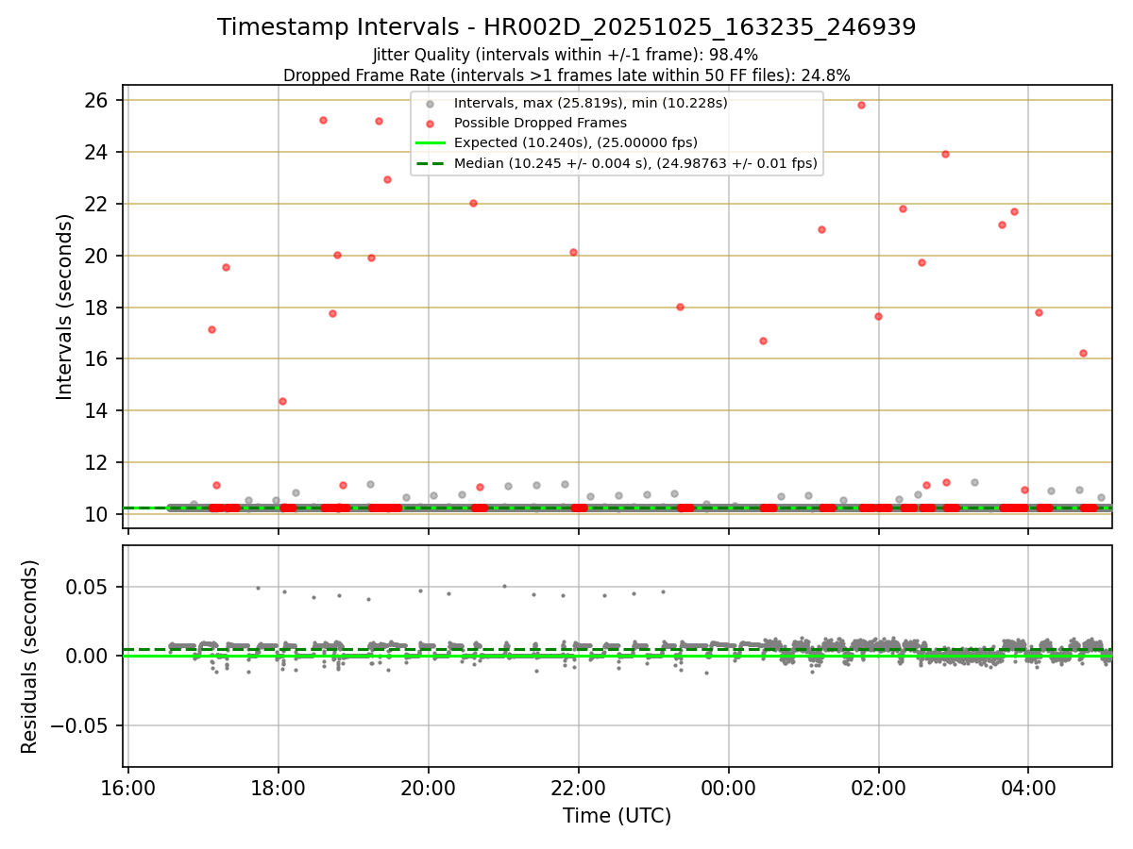Screen dimensions: 1133x849
Task: Click the red point at 21 seconds near 01:15
Action: click(x=821, y=229)
